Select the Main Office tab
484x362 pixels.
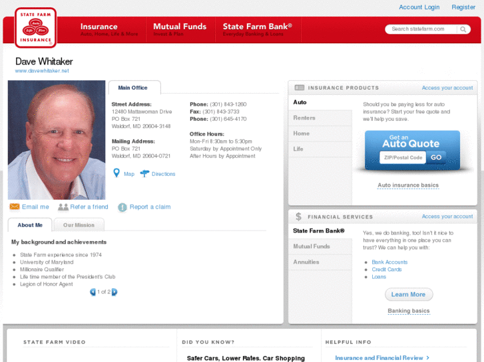[134, 88]
